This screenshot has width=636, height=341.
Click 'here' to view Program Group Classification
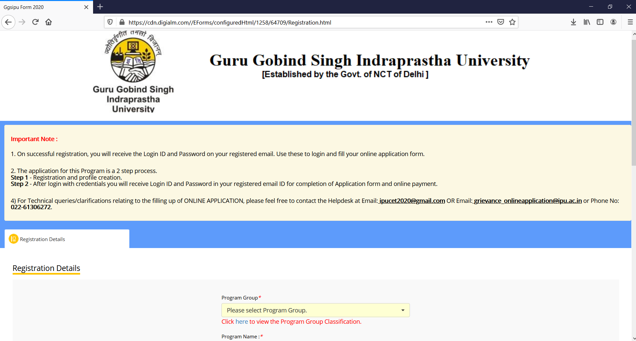tap(241, 321)
